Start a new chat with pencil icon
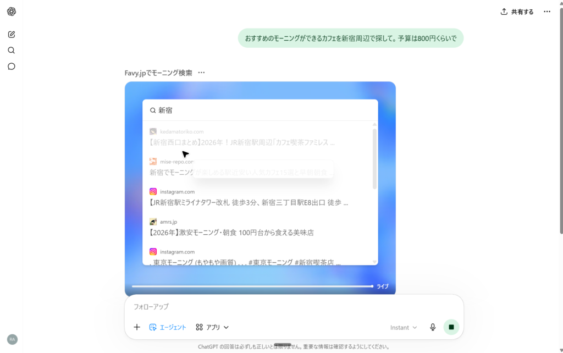 click(12, 35)
